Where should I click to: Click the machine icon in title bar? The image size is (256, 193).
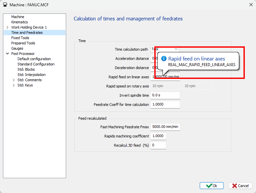click(5, 5)
